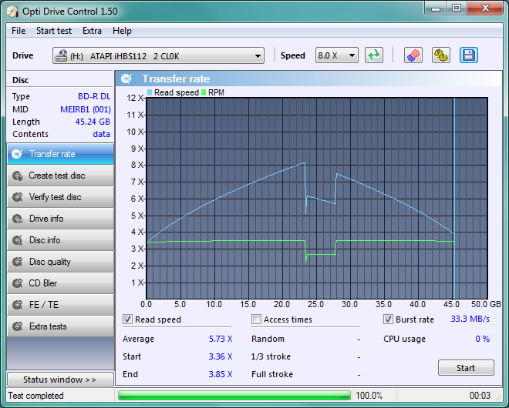Click the disc icon beside FE / TE
The image size is (509, 408).
click(17, 305)
